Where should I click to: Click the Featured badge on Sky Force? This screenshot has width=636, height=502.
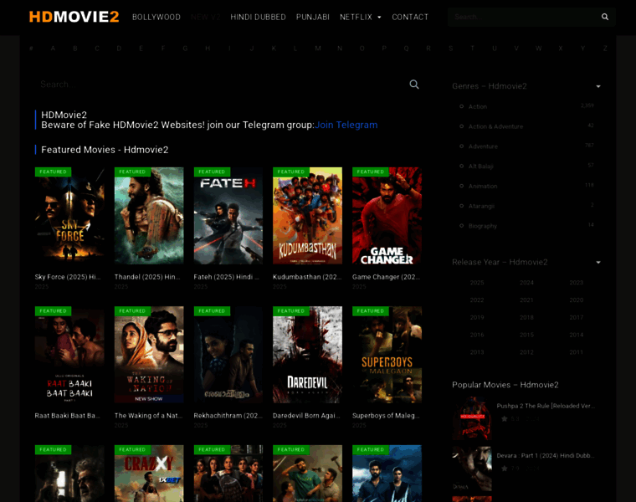(53, 172)
